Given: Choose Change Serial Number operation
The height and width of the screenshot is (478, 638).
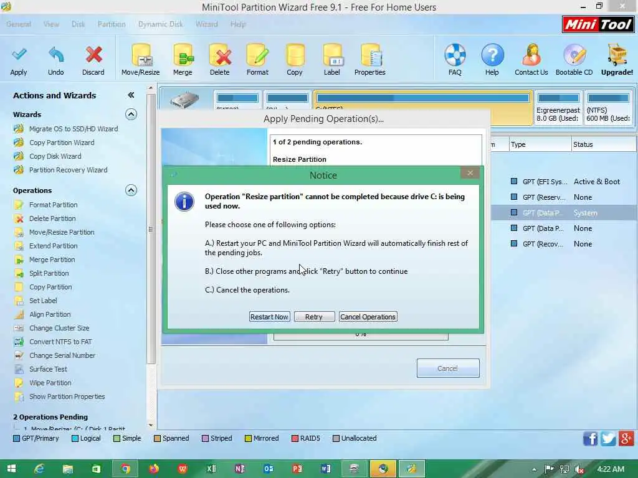Looking at the screenshot, I should [x=62, y=355].
